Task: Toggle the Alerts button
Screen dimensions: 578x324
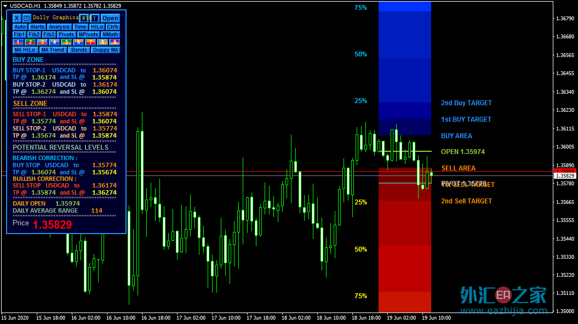Action: tap(37, 27)
